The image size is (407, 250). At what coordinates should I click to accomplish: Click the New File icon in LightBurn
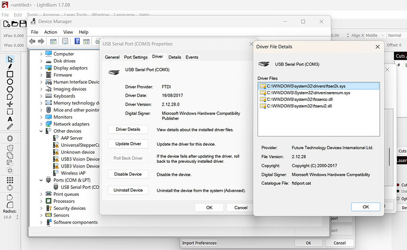coord(6,24)
